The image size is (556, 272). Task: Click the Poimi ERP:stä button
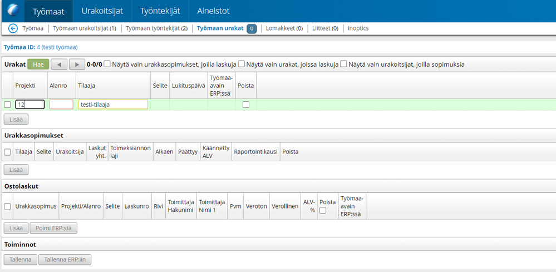[x=53, y=229]
